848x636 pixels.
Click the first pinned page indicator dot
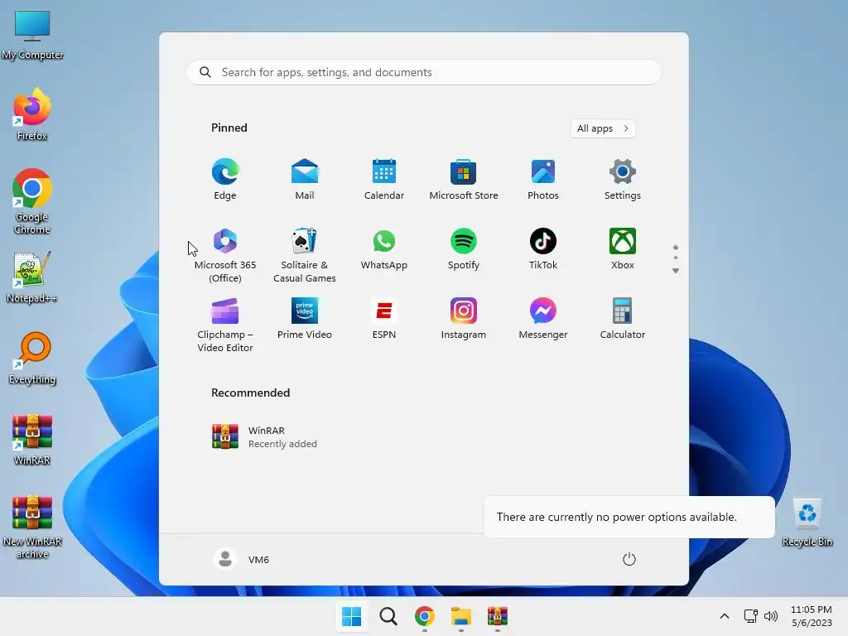676,248
